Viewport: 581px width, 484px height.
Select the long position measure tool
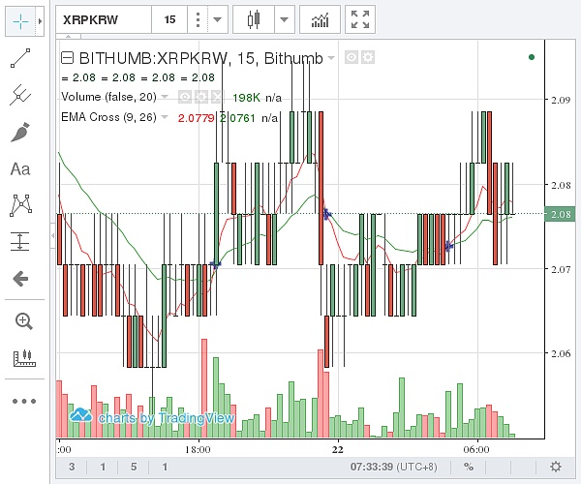point(20,241)
